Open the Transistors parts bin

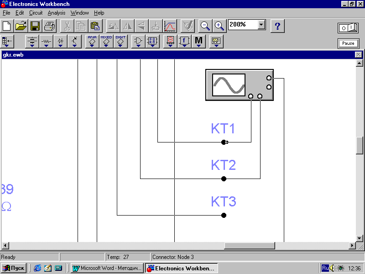74,42
